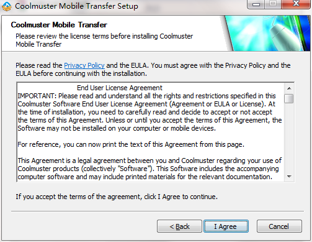This screenshot has width=312, height=242.
Task: Click the license scrollbar up arrow
Action: point(289,88)
